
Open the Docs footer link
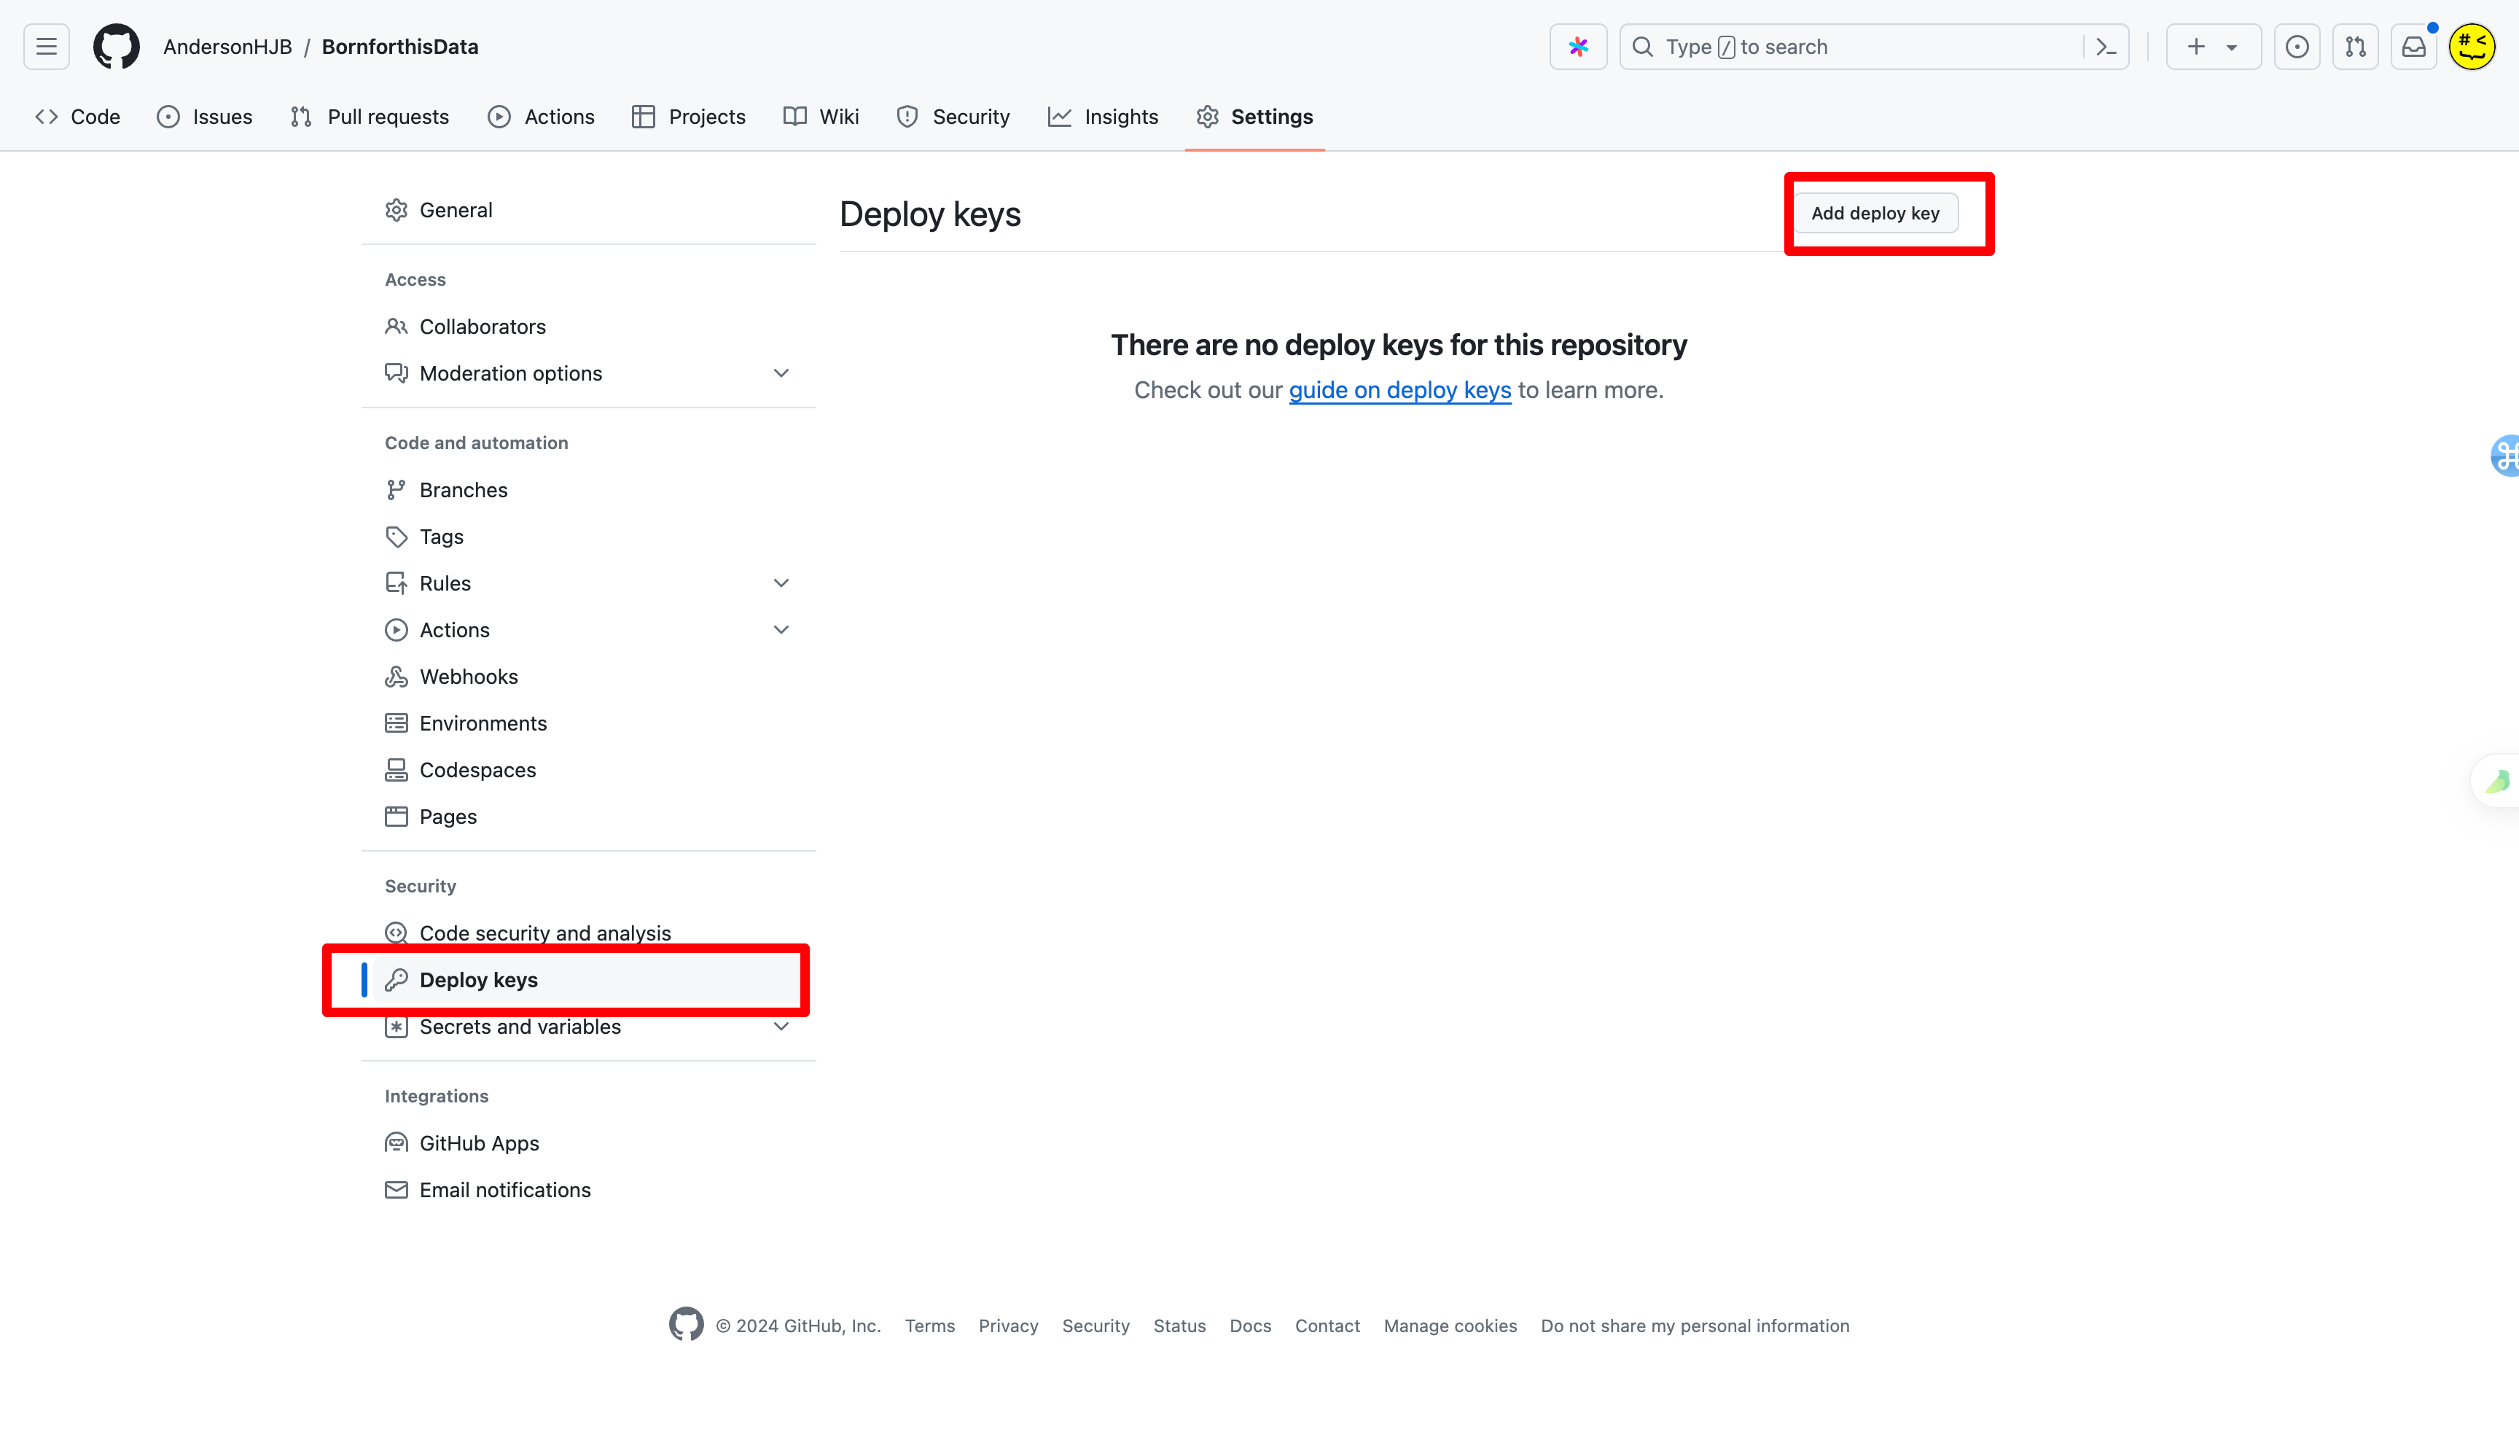tap(1249, 1326)
